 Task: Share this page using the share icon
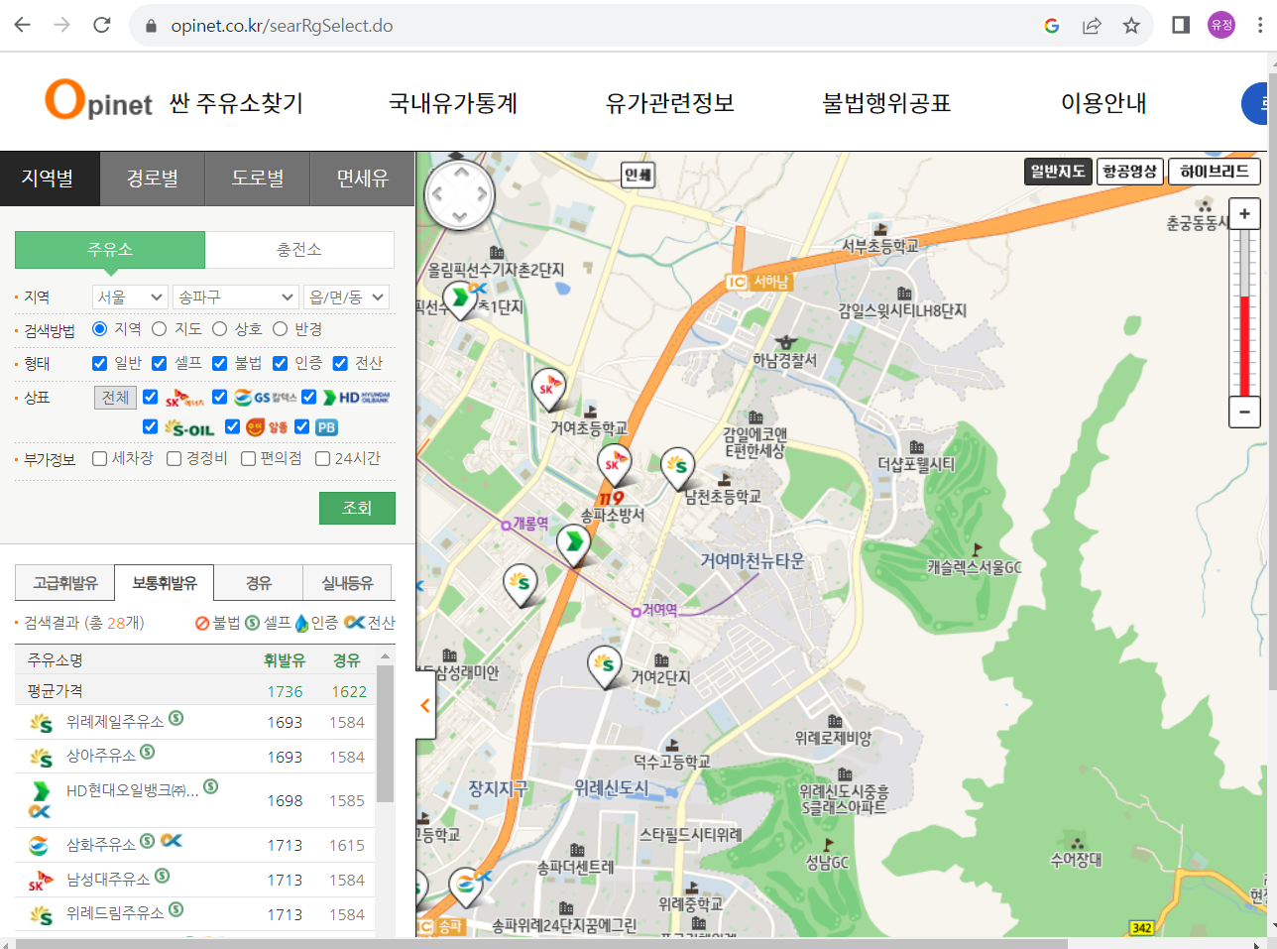[x=1092, y=26]
